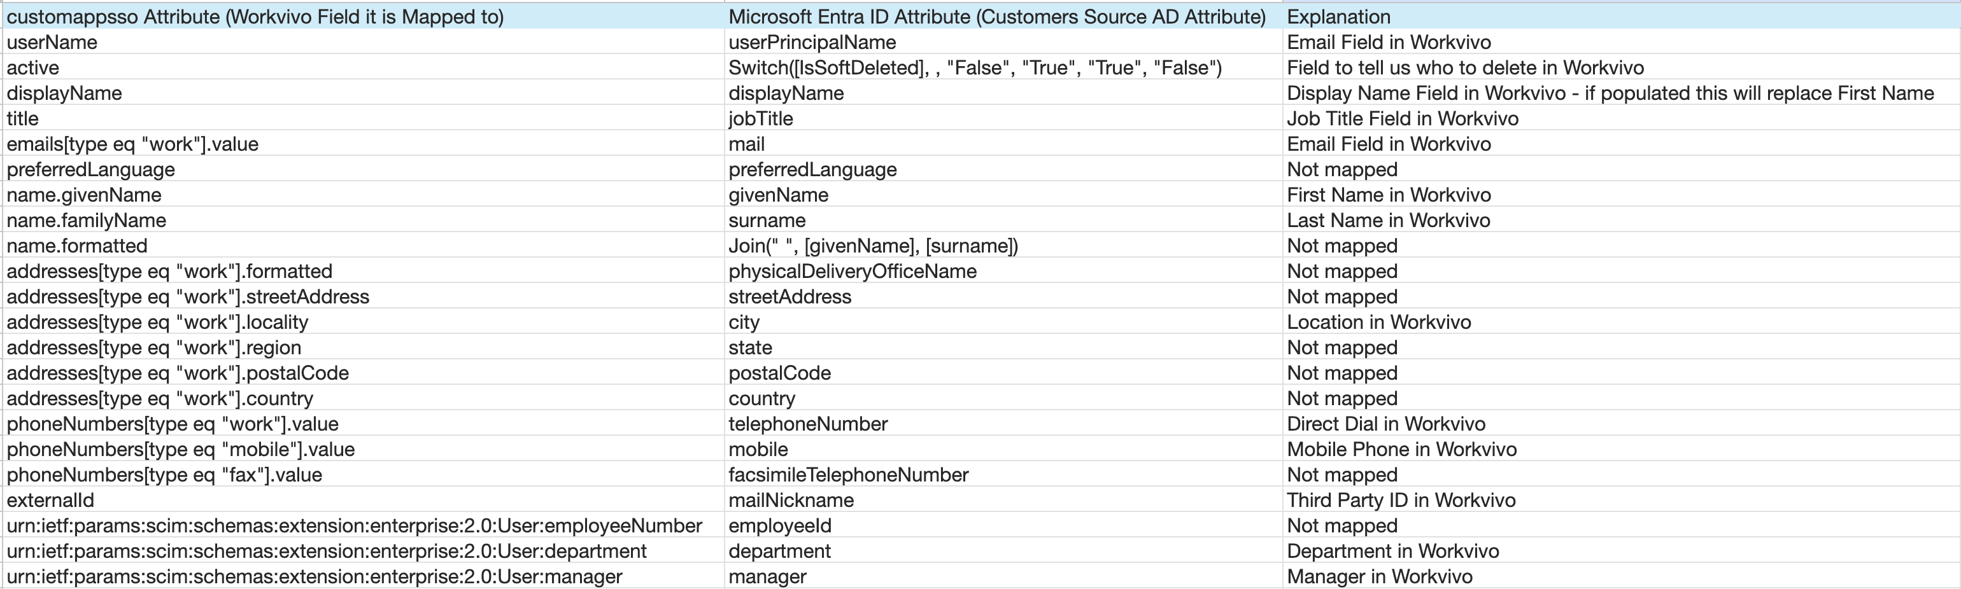Screen dimensions: 1961x589
Task: Click the 'facsimileTelephoneNumber' cell
Action: pos(848,475)
